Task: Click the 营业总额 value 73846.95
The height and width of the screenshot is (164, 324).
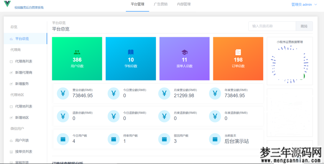Action: 83,96
